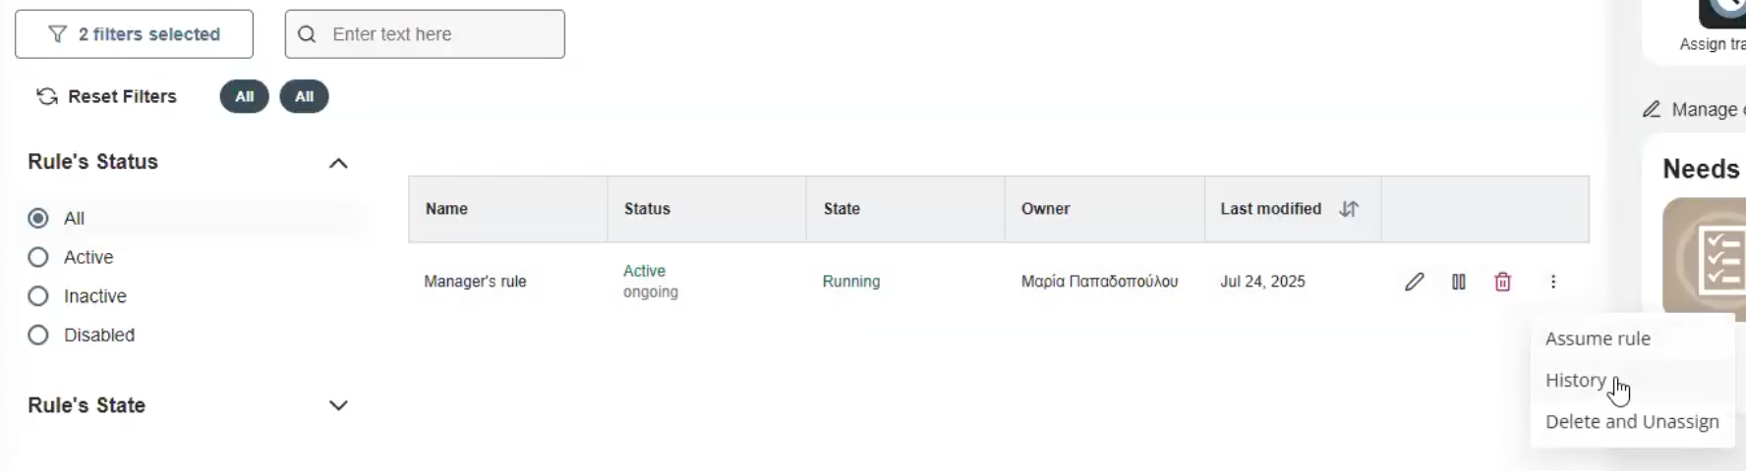Click the Manage pencil icon on the right
Viewport: 1746px width, 471px height.
click(1652, 110)
